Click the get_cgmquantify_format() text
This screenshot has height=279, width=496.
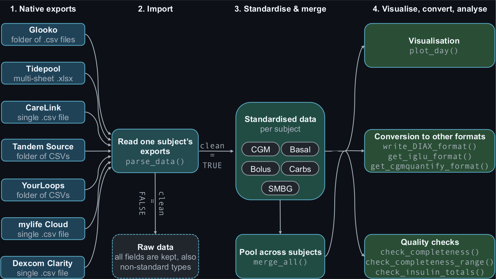pyautogui.click(x=430, y=166)
